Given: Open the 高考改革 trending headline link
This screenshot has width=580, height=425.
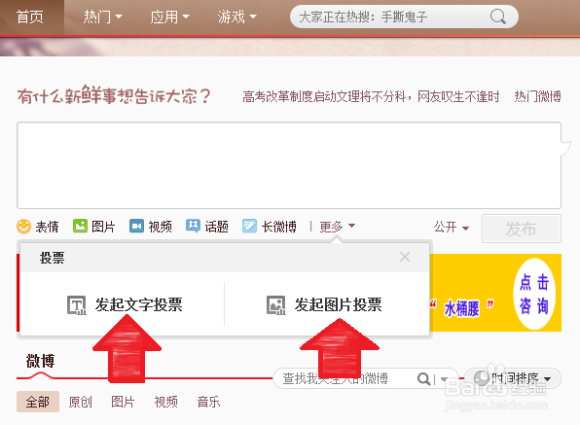Looking at the screenshot, I should pyautogui.click(x=371, y=97).
